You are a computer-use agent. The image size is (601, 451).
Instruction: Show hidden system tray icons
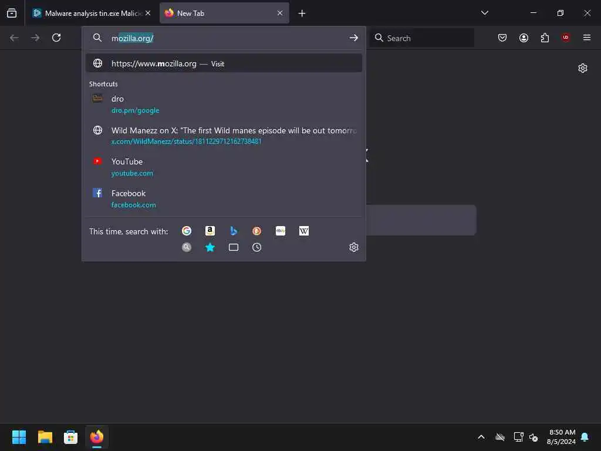[481, 437]
